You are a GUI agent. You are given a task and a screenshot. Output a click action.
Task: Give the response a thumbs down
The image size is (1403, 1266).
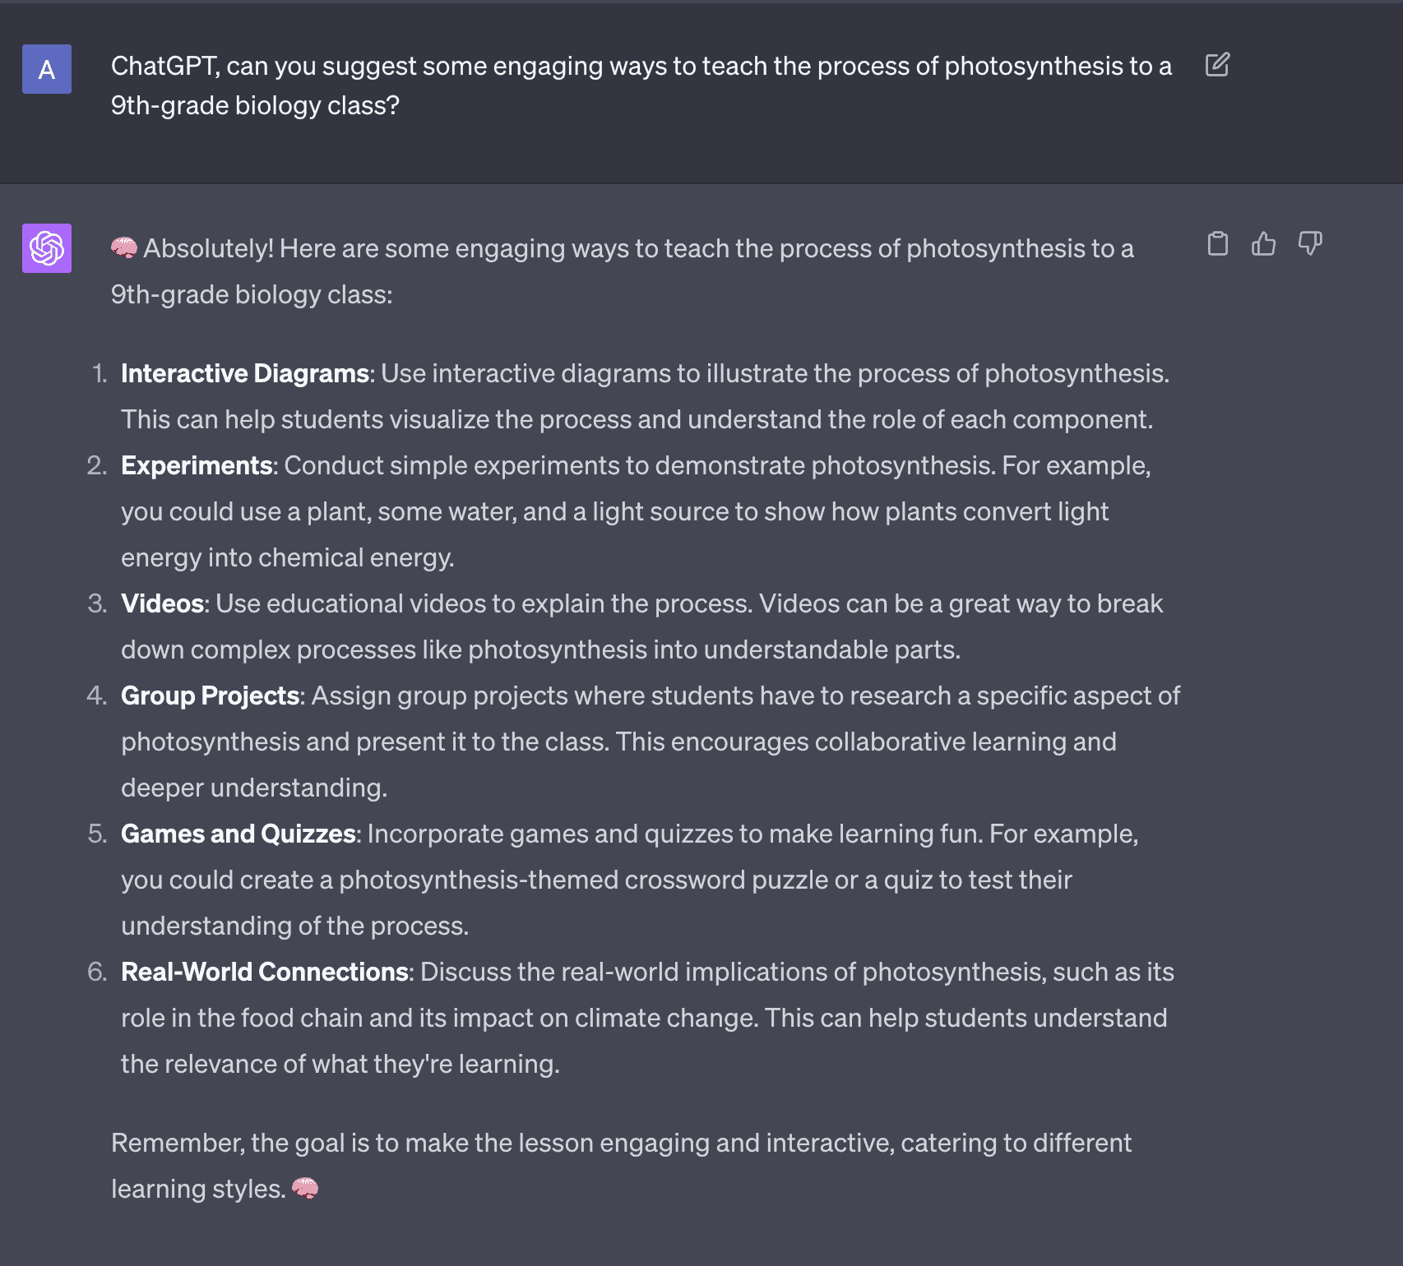click(1310, 244)
